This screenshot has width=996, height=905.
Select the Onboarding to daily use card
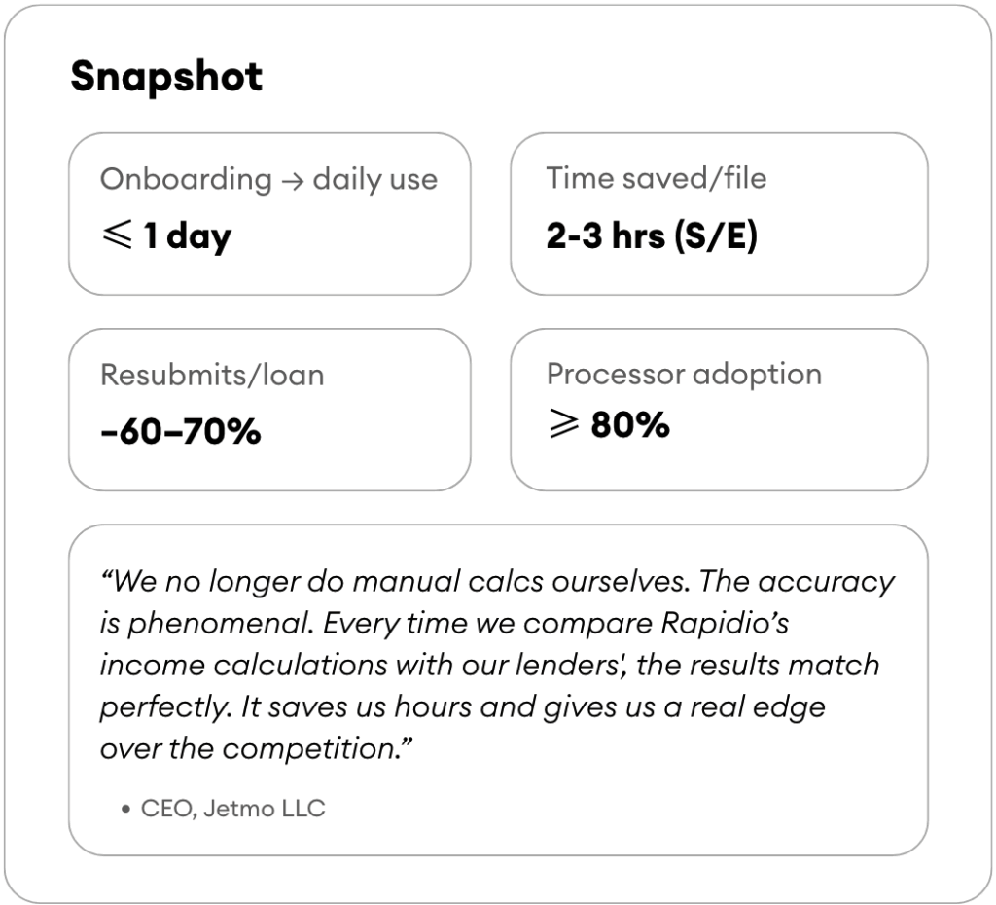269,214
